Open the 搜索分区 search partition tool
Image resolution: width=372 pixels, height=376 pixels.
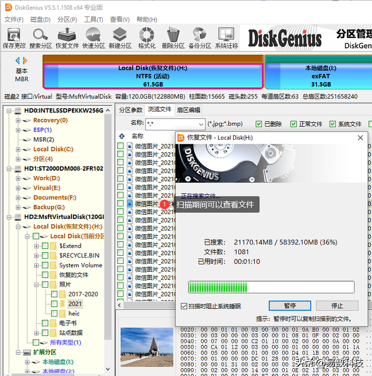40,38
